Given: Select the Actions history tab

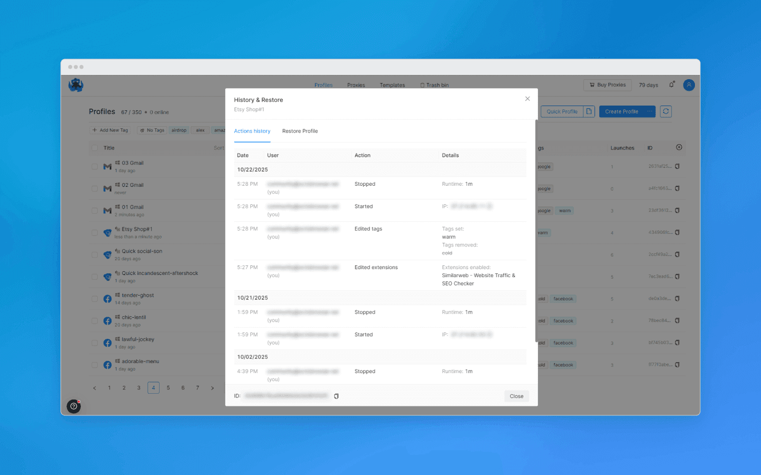Looking at the screenshot, I should coord(252,131).
